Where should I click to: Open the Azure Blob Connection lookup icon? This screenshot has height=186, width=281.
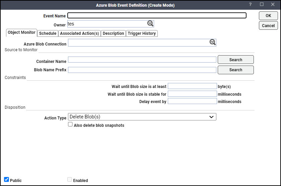coord(213,42)
